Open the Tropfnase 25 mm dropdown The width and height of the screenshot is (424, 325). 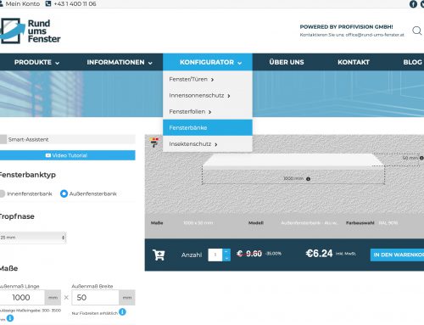(33, 238)
